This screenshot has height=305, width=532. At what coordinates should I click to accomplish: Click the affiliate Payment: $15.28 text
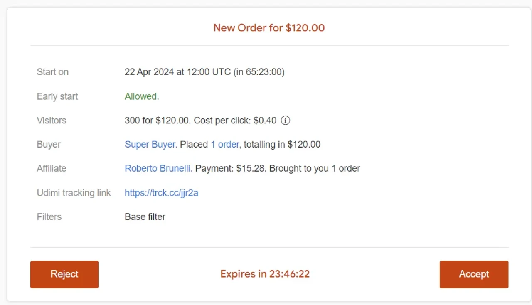coord(231,169)
